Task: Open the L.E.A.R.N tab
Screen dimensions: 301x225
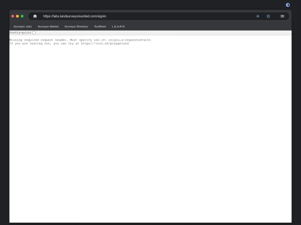Action: [118, 27]
